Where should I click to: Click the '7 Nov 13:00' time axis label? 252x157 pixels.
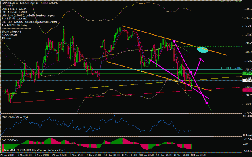59,155
